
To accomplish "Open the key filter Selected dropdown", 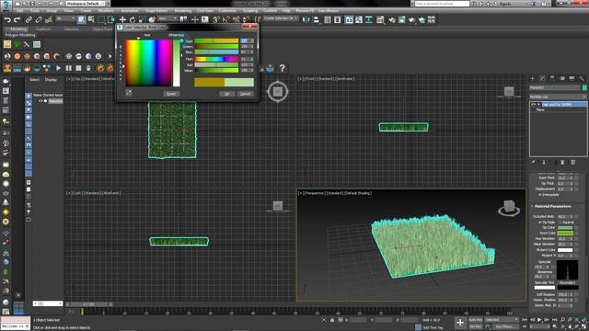I will [502, 320].
